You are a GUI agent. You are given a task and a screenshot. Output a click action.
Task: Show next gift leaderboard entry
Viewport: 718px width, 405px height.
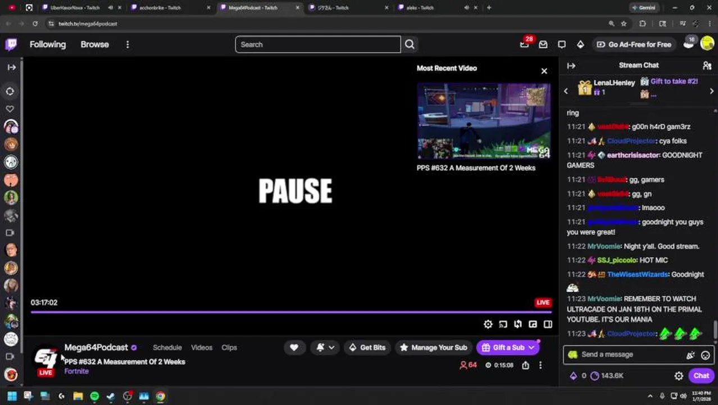[x=712, y=91]
